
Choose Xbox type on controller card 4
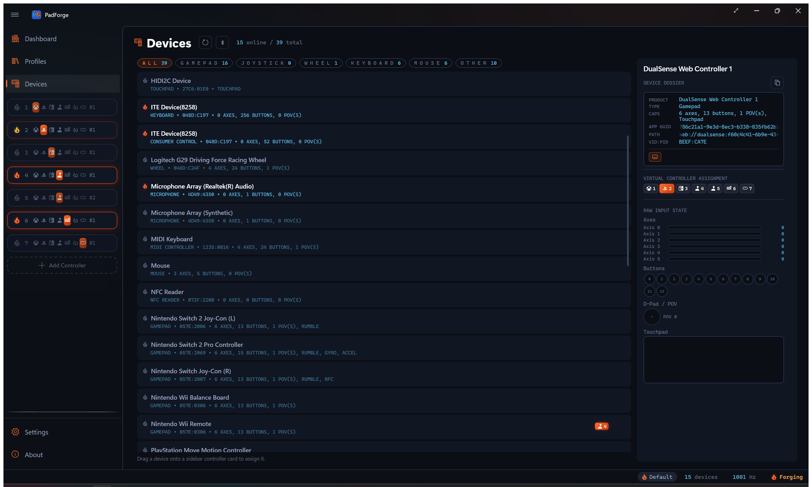tap(36, 175)
